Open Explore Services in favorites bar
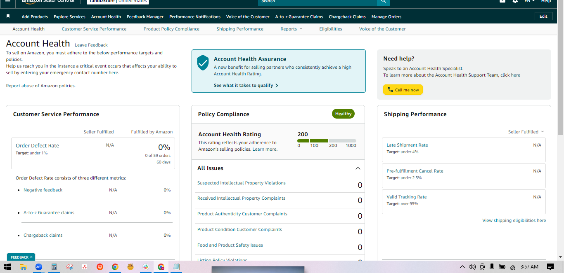Viewport: 564px width, 273px height. point(69,16)
